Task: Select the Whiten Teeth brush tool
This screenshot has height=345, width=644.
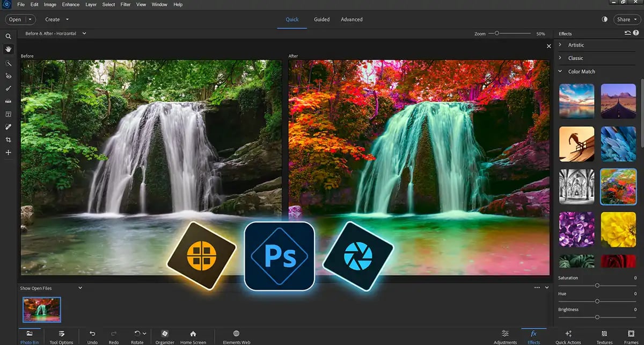Action: point(8,88)
